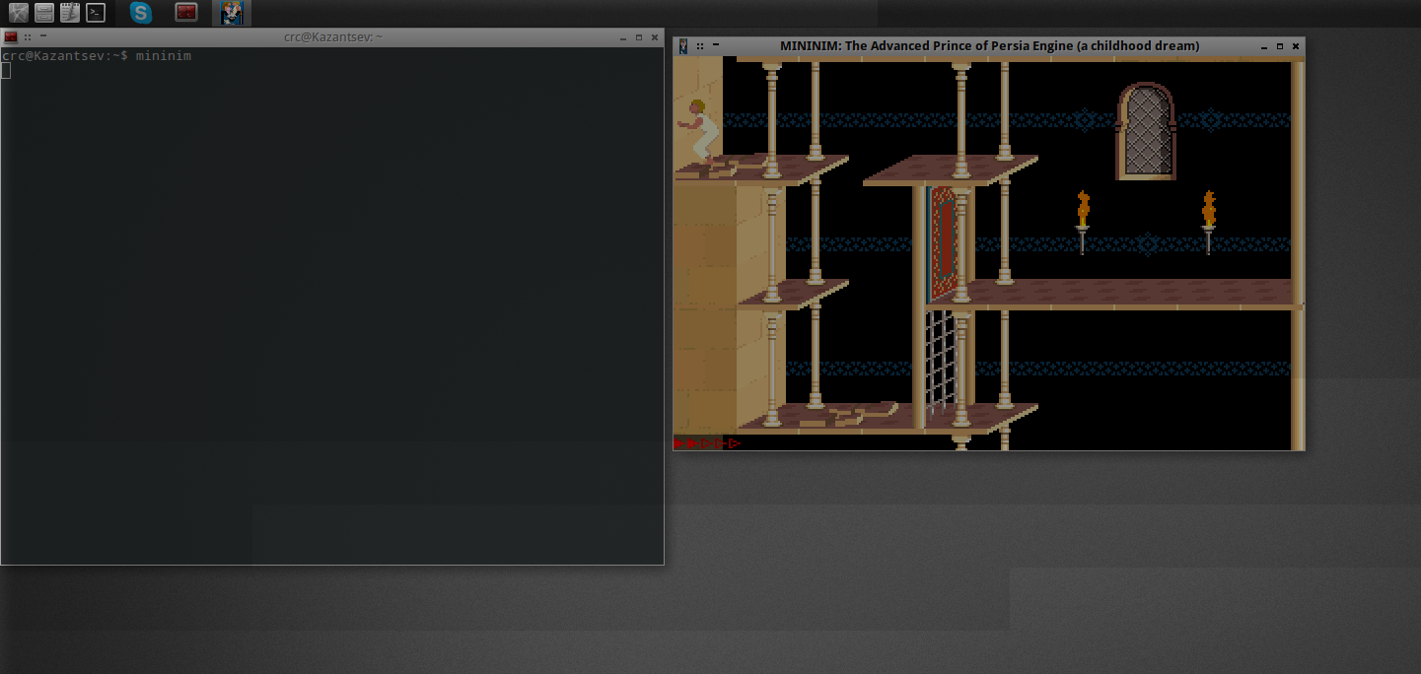Open the terminal window menu icon
The width and height of the screenshot is (1421, 674).
(11, 37)
